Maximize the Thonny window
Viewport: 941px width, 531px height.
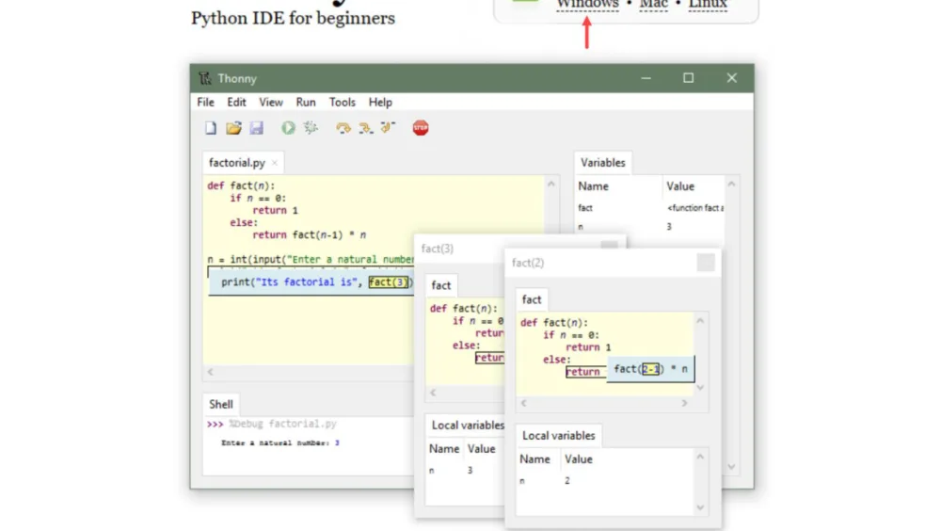tap(689, 78)
